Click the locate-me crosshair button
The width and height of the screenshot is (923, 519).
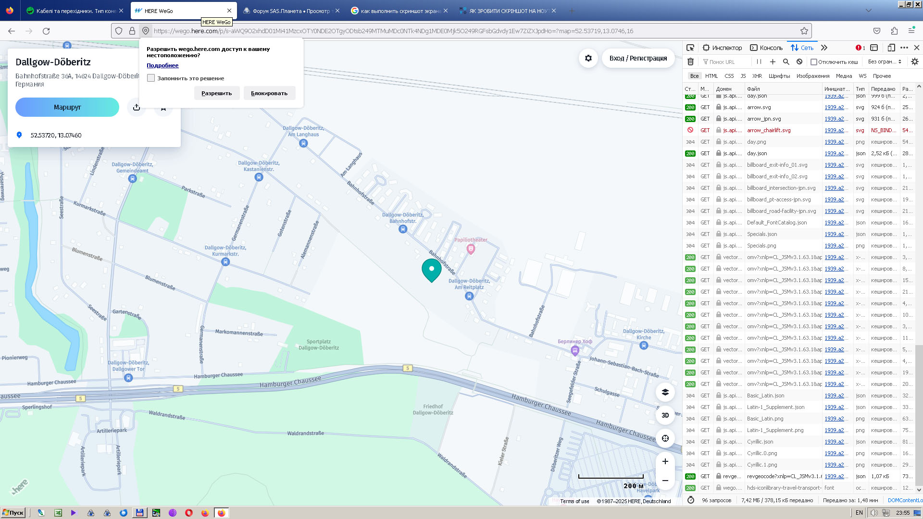(665, 438)
